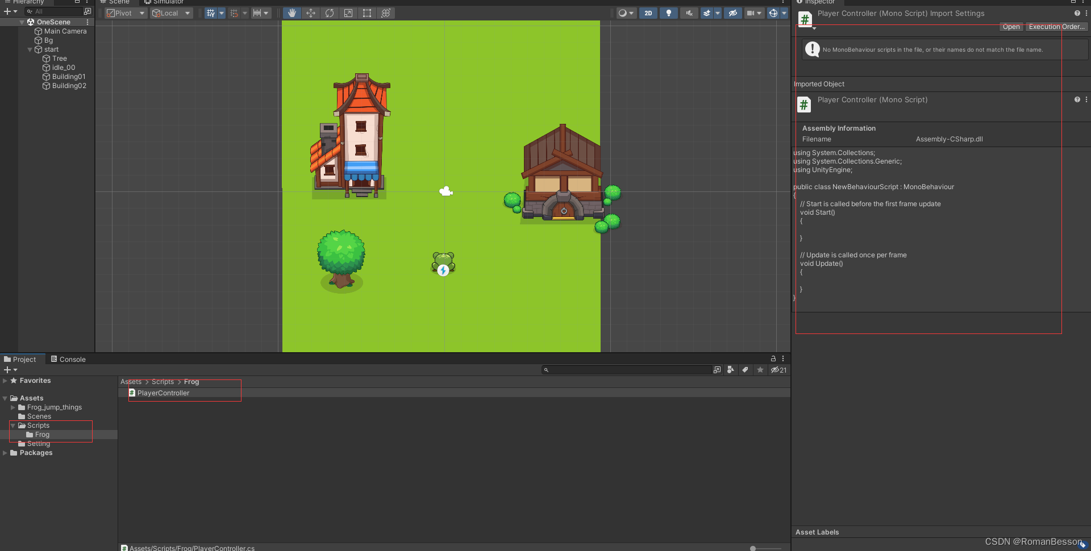1091x551 pixels.
Task: Open help for Player Controller script
Action: pos(1077,99)
